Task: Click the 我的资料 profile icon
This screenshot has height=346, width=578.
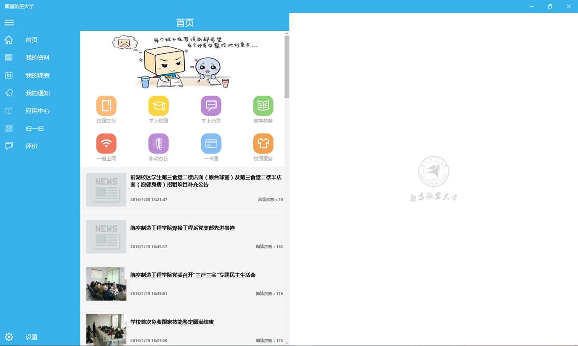Action: 9,58
